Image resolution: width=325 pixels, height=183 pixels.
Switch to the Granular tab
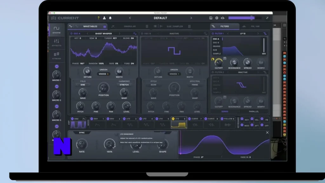(x=130, y=27)
